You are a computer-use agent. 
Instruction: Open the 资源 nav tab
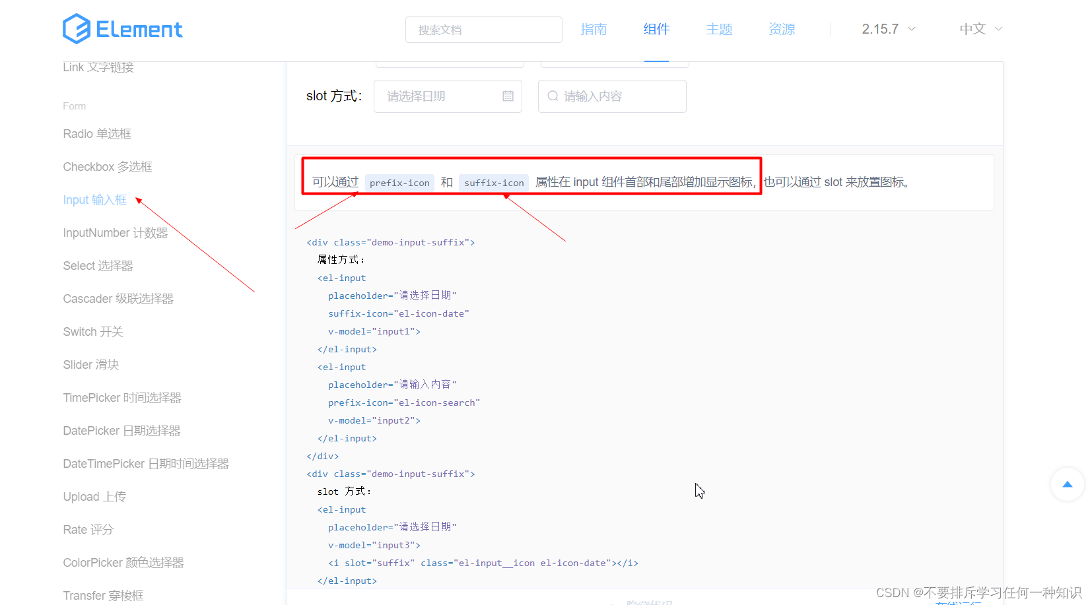click(x=782, y=29)
